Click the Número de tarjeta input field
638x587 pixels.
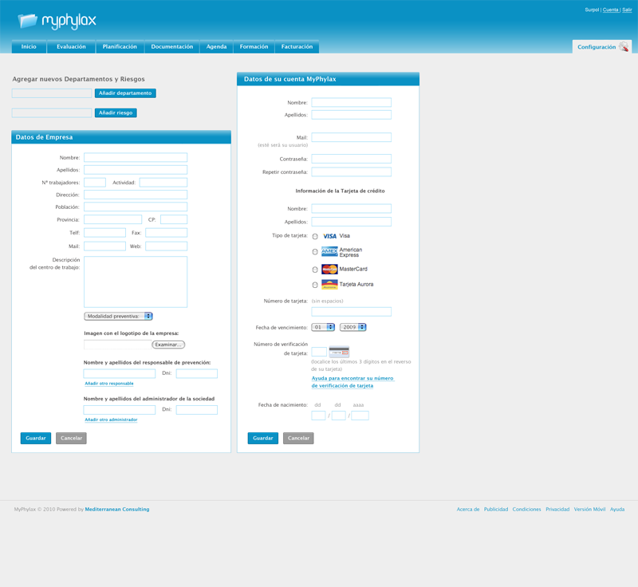pyautogui.click(x=351, y=312)
